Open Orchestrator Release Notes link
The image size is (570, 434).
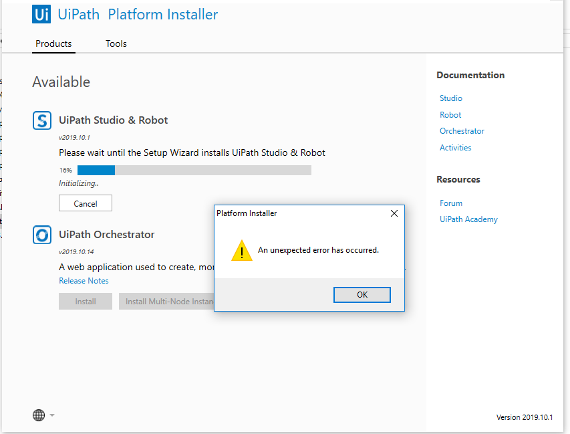pos(84,281)
